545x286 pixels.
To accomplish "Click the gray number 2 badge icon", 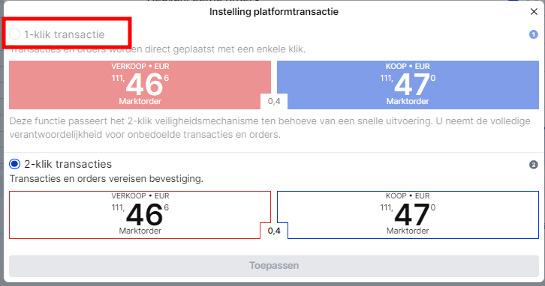I will click(x=534, y=165).
